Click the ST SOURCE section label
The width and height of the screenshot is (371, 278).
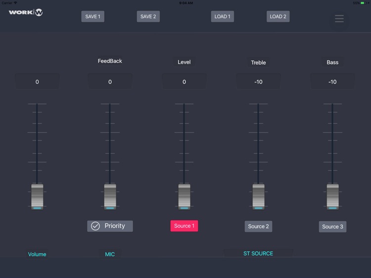(x=258, y=253)
